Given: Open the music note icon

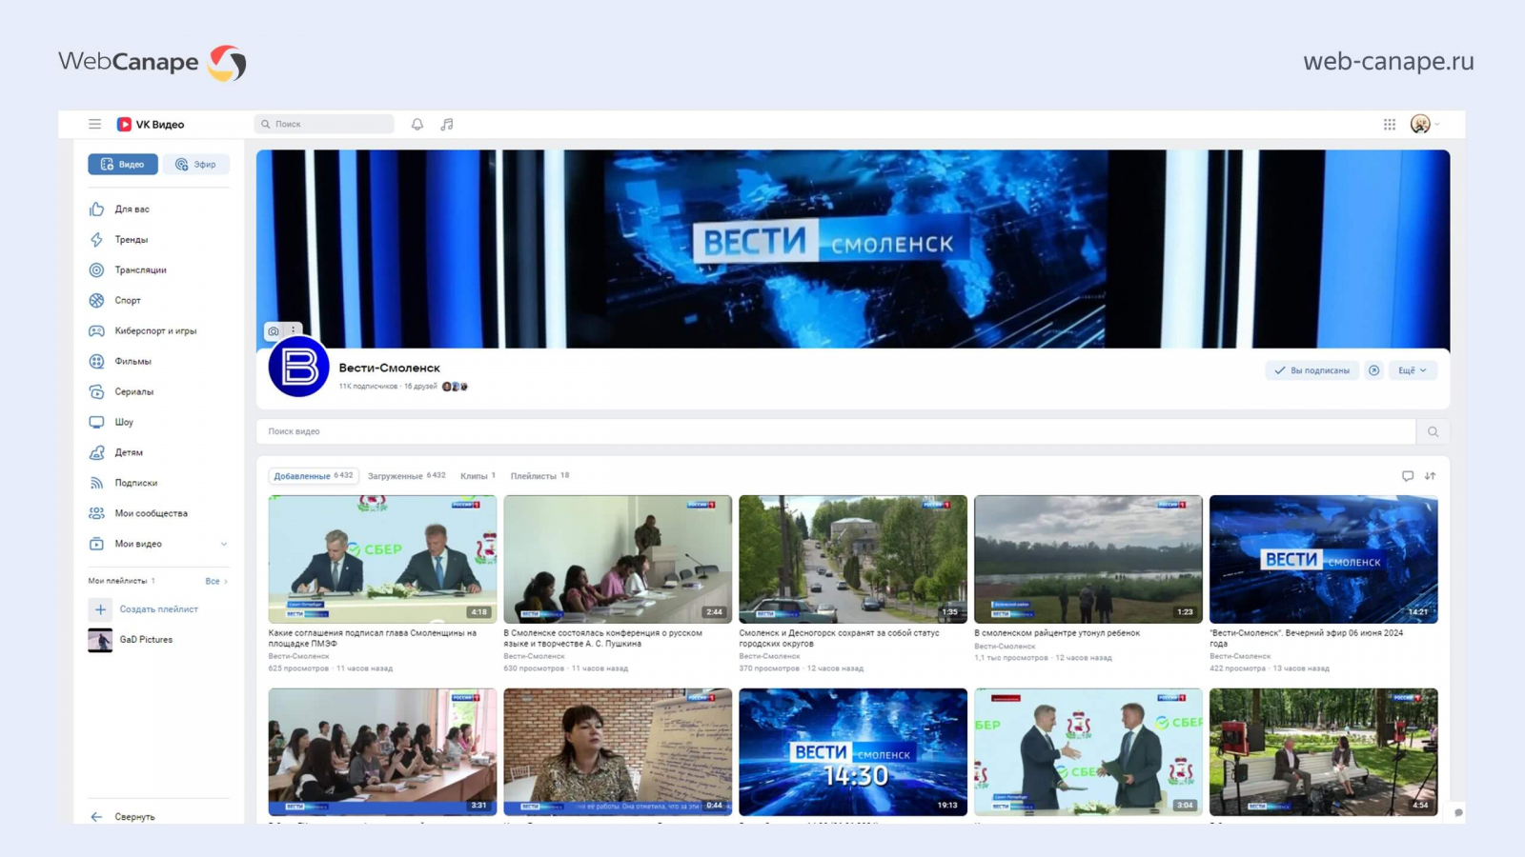Looking at the screenshot, I should (447, 124).
